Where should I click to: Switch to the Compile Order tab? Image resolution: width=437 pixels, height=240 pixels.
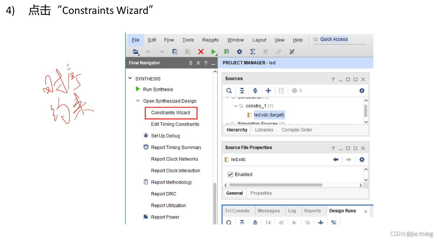pyautogui.click(x=297, y=130)
